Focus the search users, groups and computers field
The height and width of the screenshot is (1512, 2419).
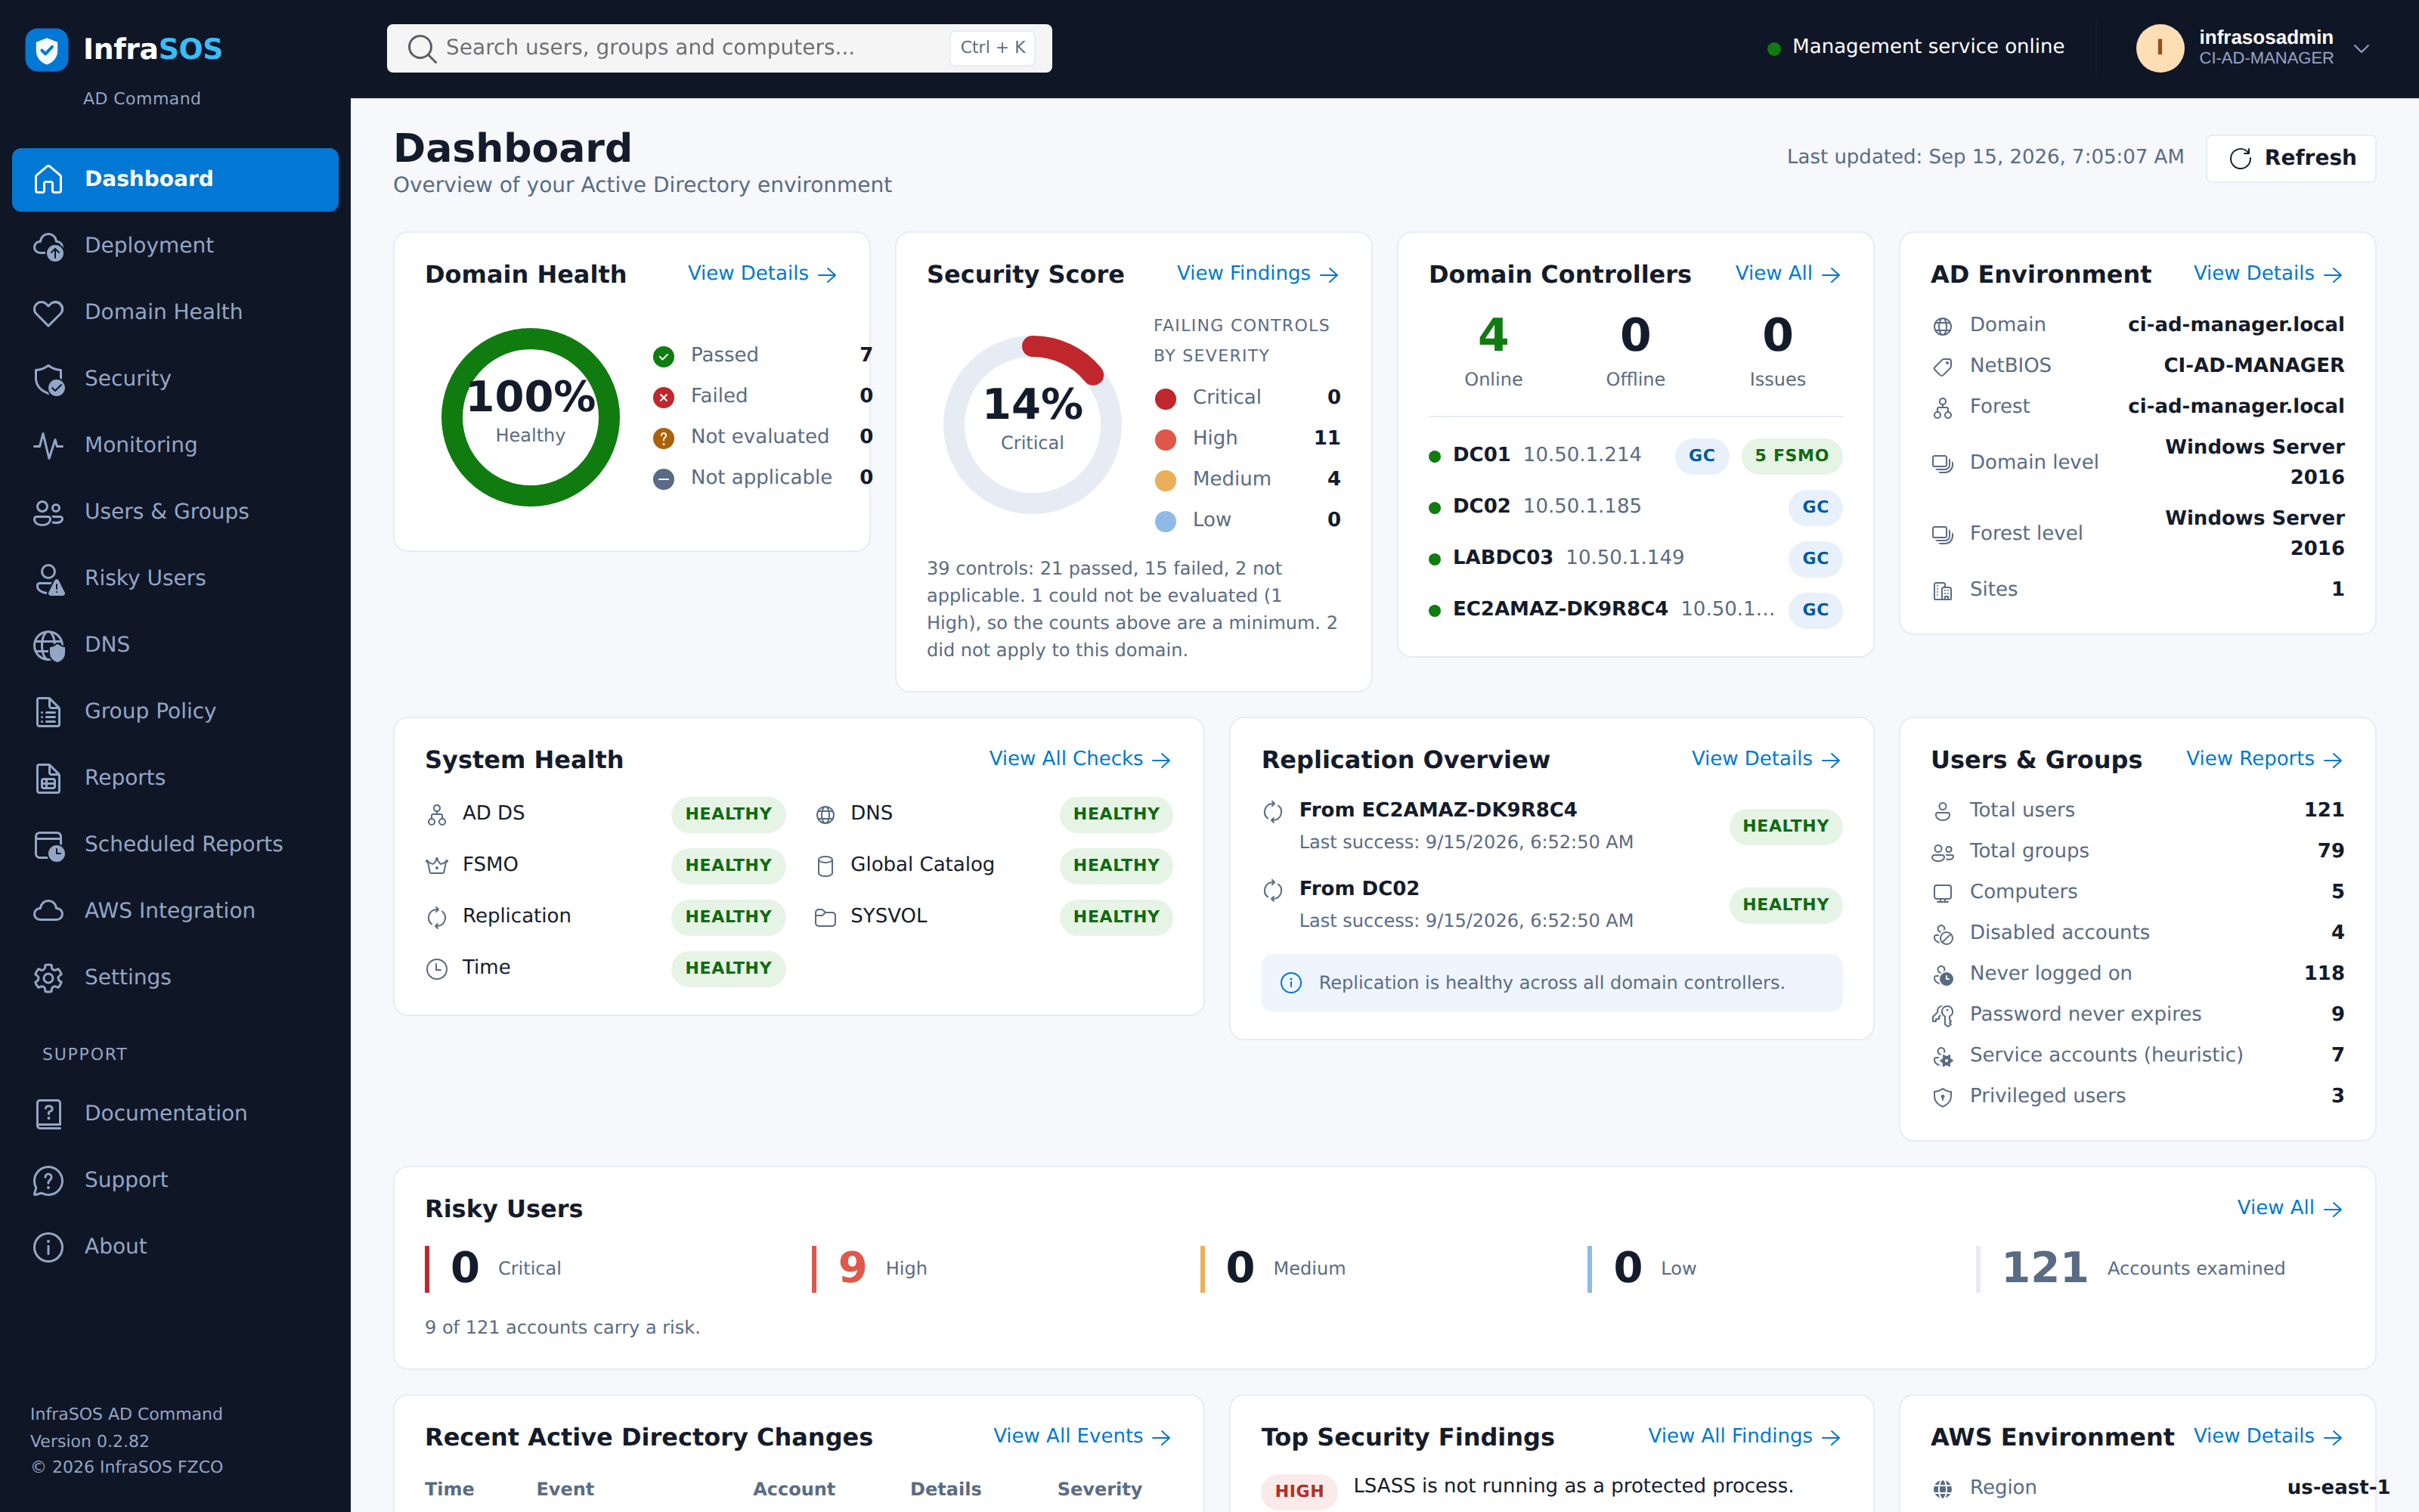coord(719,48)
